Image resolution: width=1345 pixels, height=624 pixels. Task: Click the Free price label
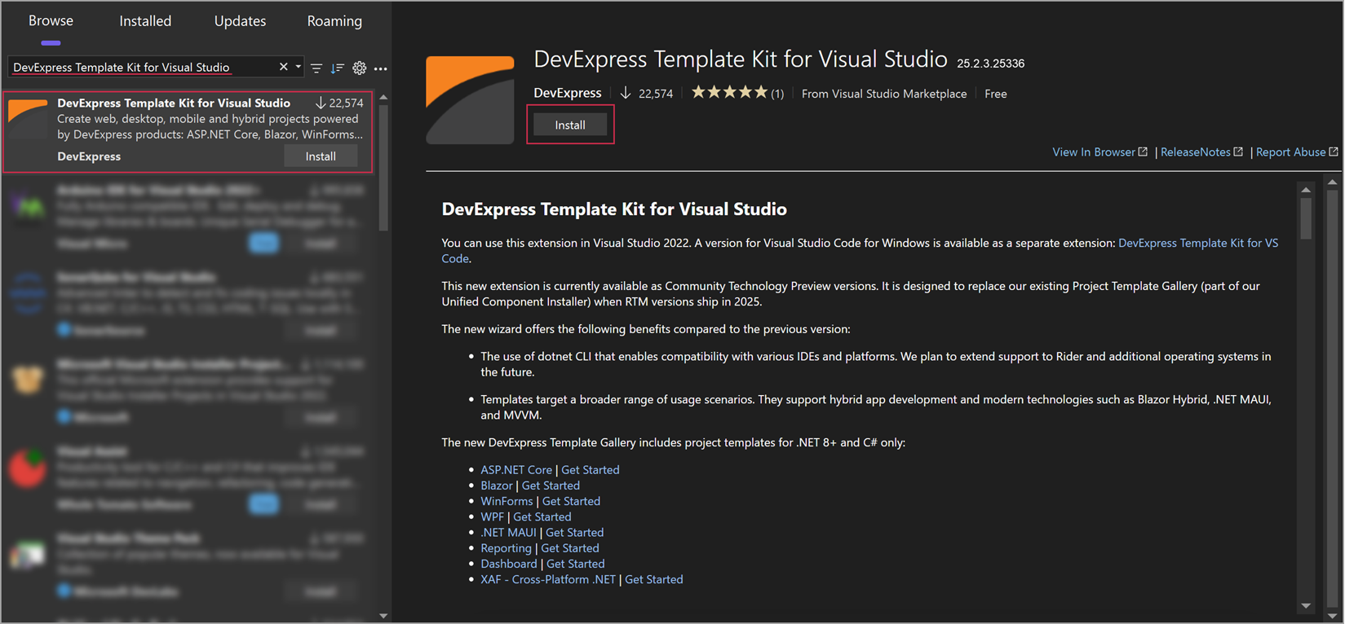(x=996, y=94)
